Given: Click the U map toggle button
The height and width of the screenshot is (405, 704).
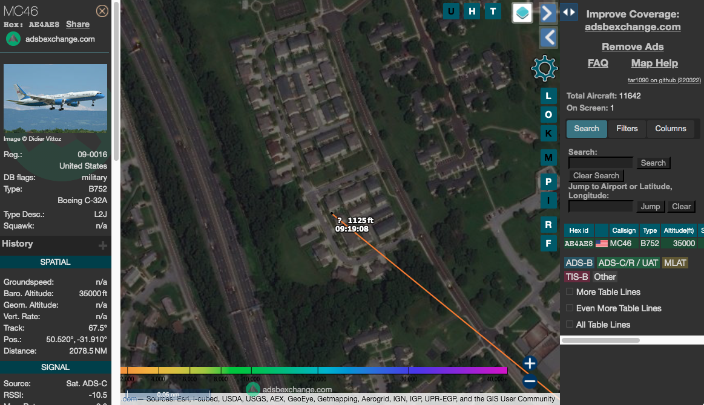Looking at the screenshot, I should click(x=452, y=11).
